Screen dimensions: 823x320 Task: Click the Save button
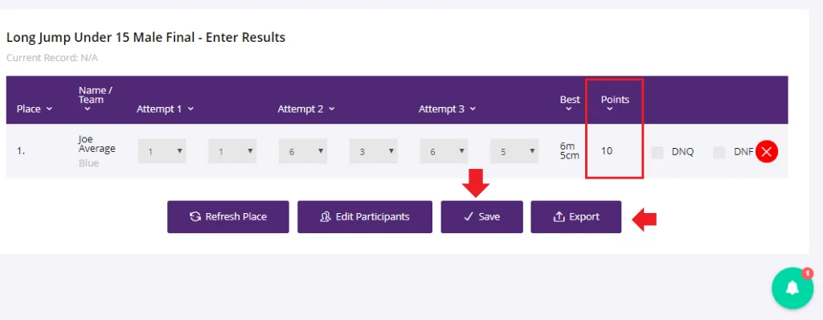(482, 216)
